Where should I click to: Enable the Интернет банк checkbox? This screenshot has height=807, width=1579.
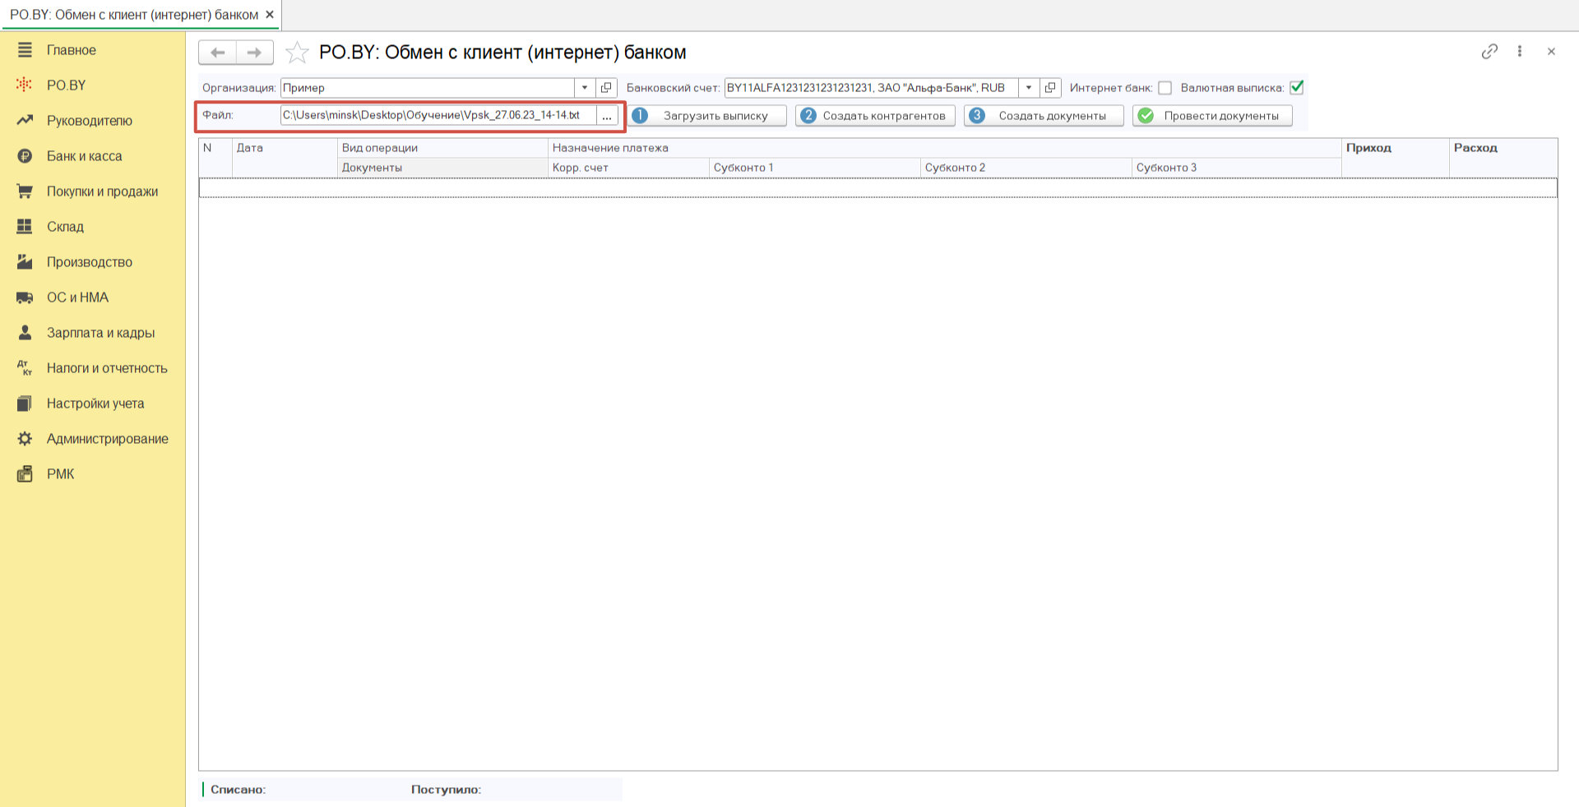[1165, 88]
